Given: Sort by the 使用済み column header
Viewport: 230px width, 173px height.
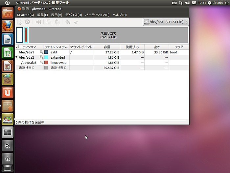Looking at the screenshot, I should click(x=132, y=47).
